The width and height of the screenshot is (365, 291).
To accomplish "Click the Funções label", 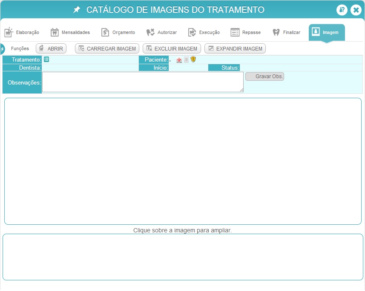I will pyautogui.click(x=20, y=48).
